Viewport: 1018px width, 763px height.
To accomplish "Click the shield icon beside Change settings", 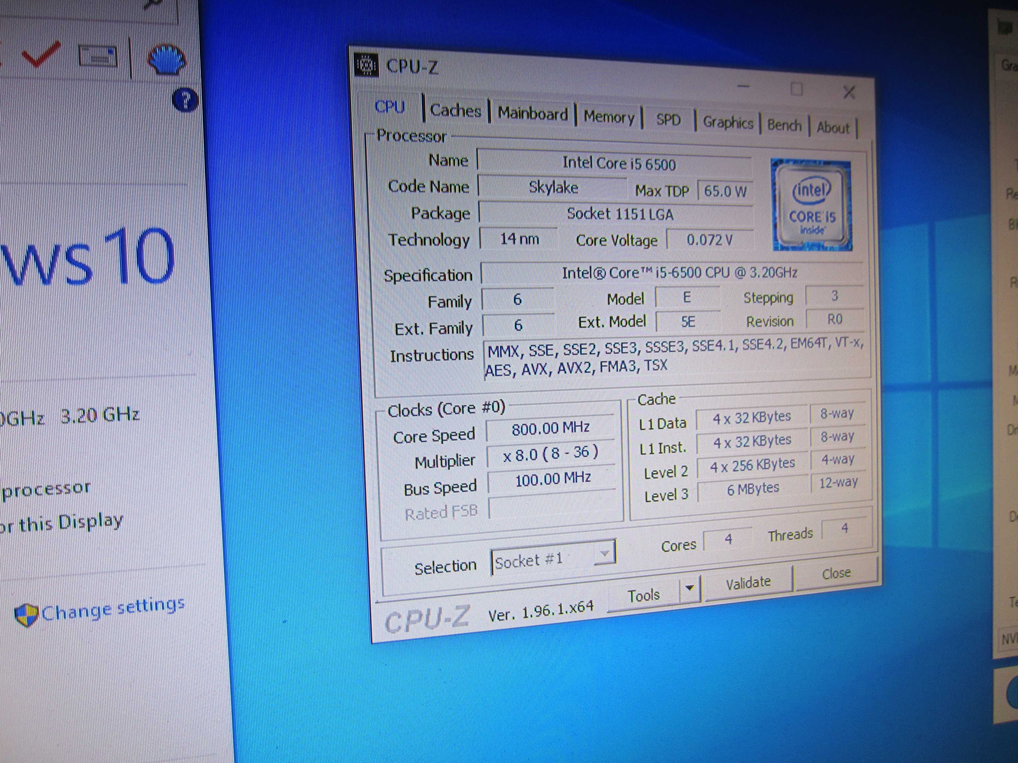I will tap(26, 615).
